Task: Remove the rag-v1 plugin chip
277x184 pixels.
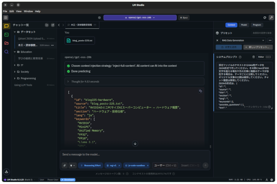Action: [x=119, y=165]
